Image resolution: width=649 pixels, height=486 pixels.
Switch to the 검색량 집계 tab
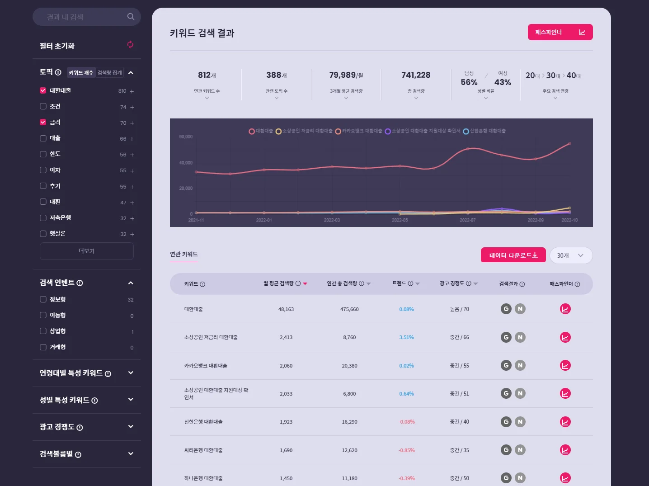(x=109, y=73)
